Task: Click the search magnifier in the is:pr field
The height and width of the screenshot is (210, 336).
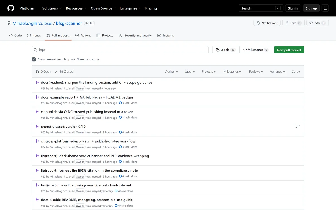Action: pyautogui.click(x=36, y=50)
